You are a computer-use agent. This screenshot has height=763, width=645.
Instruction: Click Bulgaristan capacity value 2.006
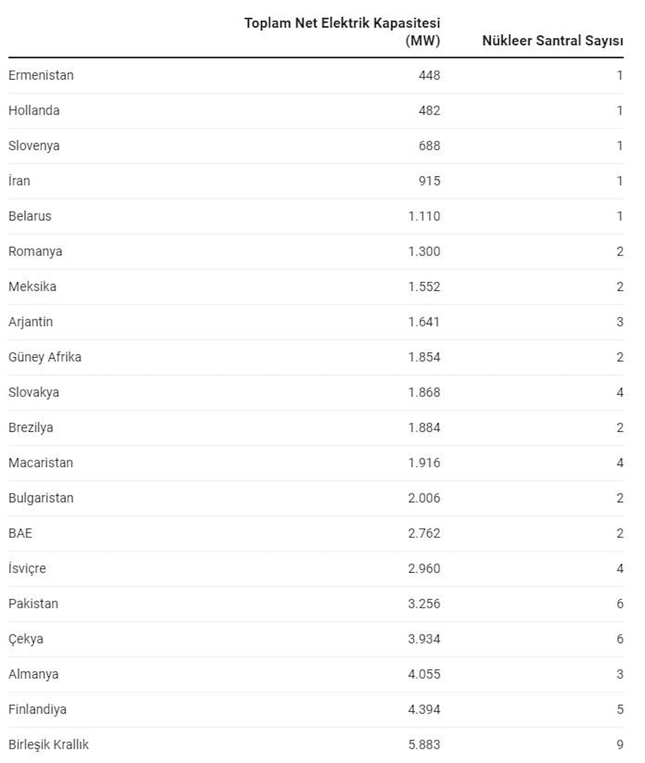tap(424, 498)
